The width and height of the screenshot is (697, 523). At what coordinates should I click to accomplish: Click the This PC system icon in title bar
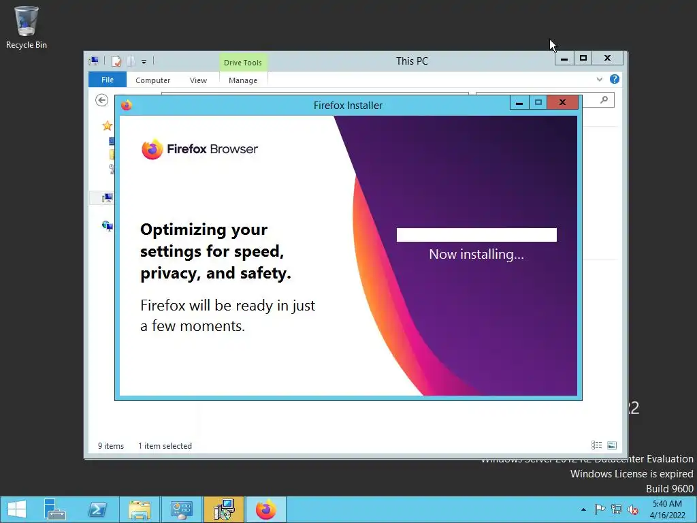[94, 61]
